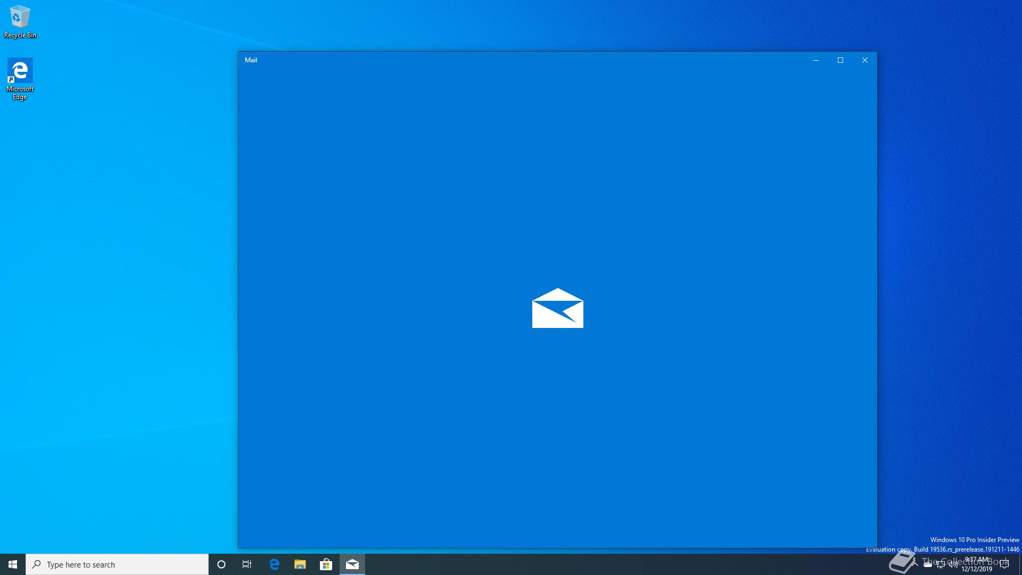Open File Explorer from the taskbar
1022x575 pixels.
(x=300, y=564)
